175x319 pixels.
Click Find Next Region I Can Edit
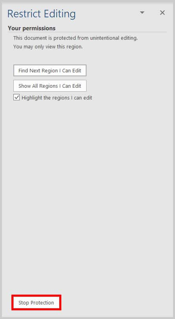[50, 70]
